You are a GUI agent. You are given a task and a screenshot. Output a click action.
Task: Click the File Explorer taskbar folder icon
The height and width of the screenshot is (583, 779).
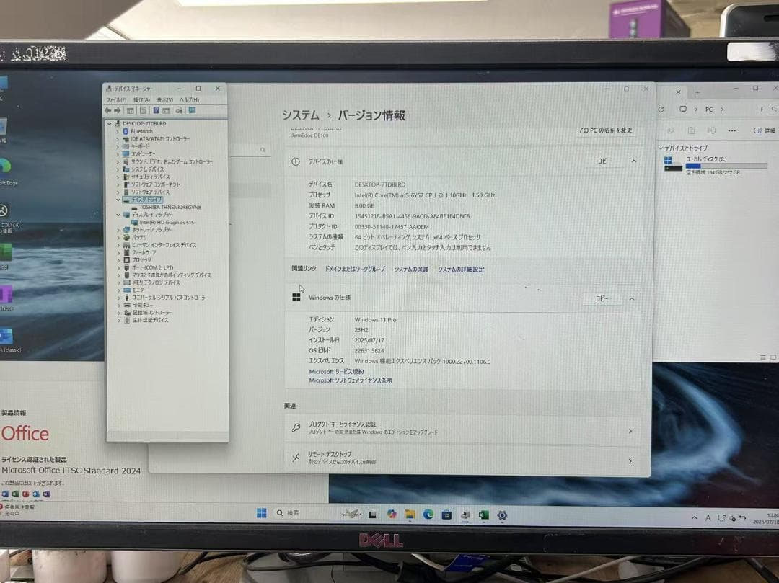coord(410,515)
